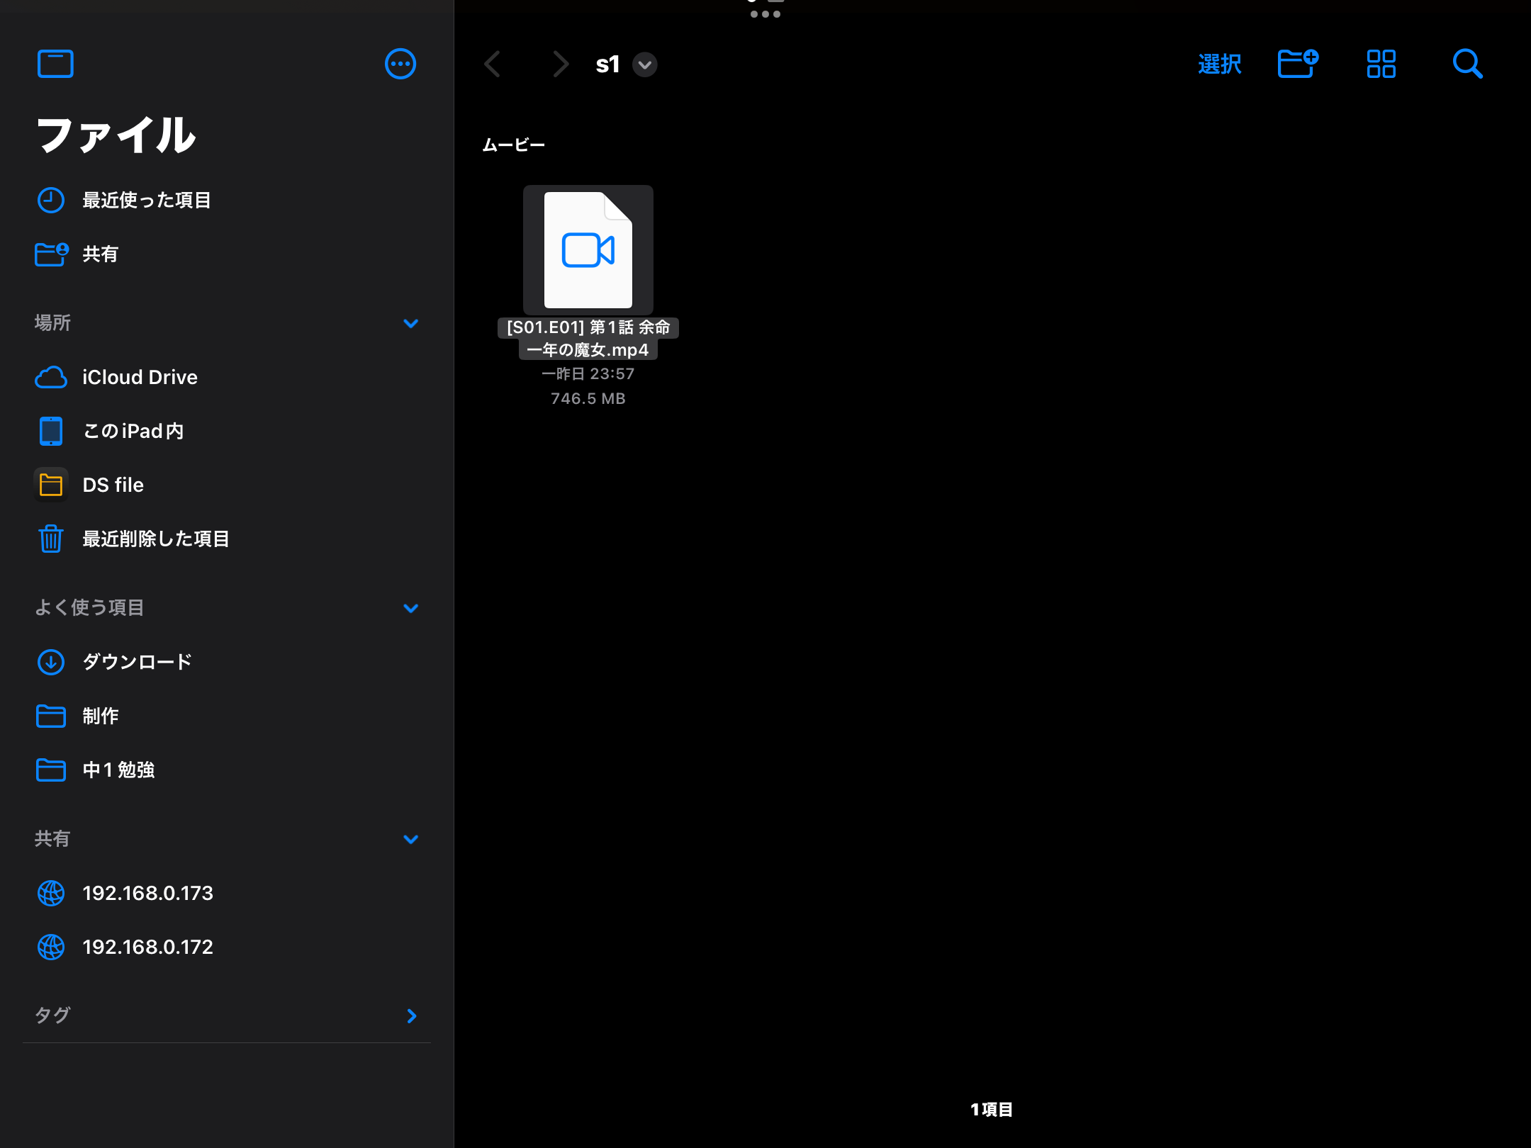The width and height of the screenshot is (1531, 1148).
Task: Open the ダウンロード folder
Action: (137, 662)
